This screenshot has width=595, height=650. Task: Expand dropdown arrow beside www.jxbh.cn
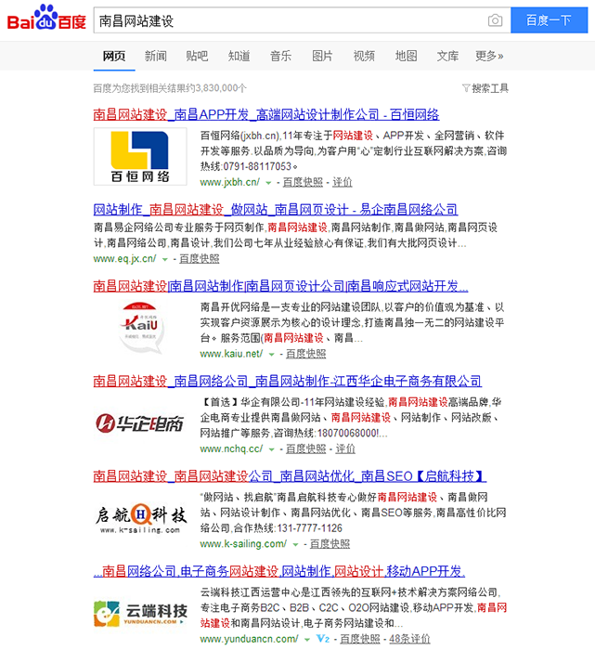[x=269, y=183]
